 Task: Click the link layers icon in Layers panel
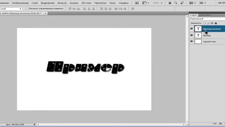click(215, 123)
